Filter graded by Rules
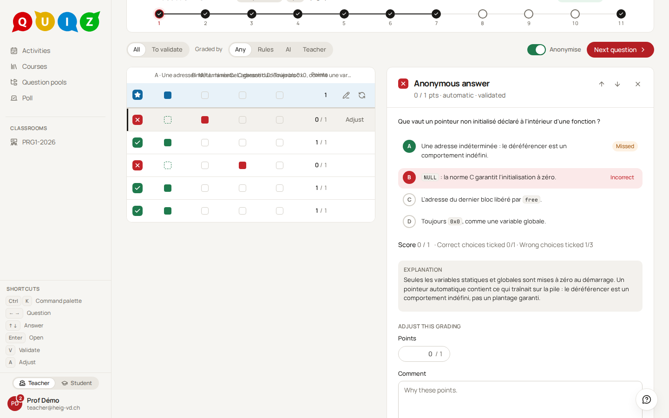This screenshot has height=418, width=669. [266, 50]
